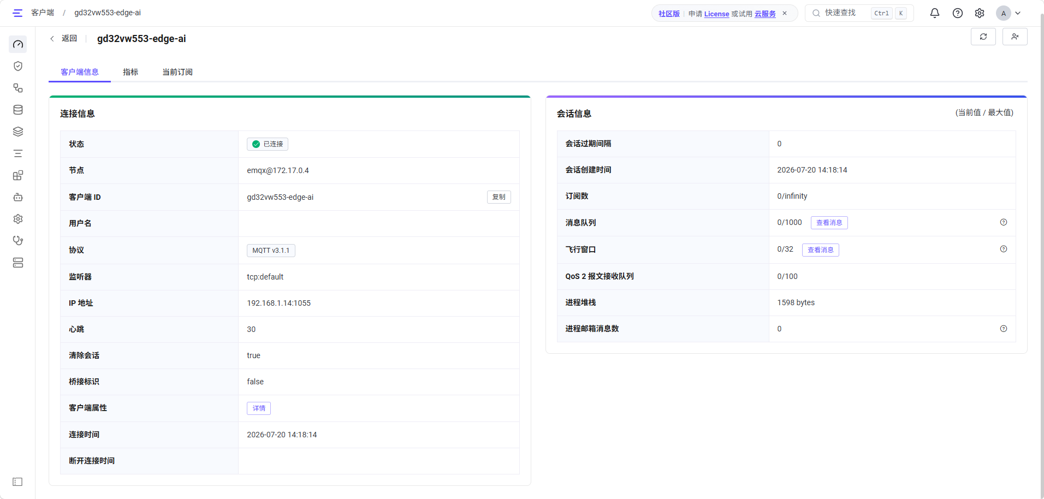Open the plugins extension blocks icon in sidebar
Viewport: 1044px width, 499px height.
(18, 175)
